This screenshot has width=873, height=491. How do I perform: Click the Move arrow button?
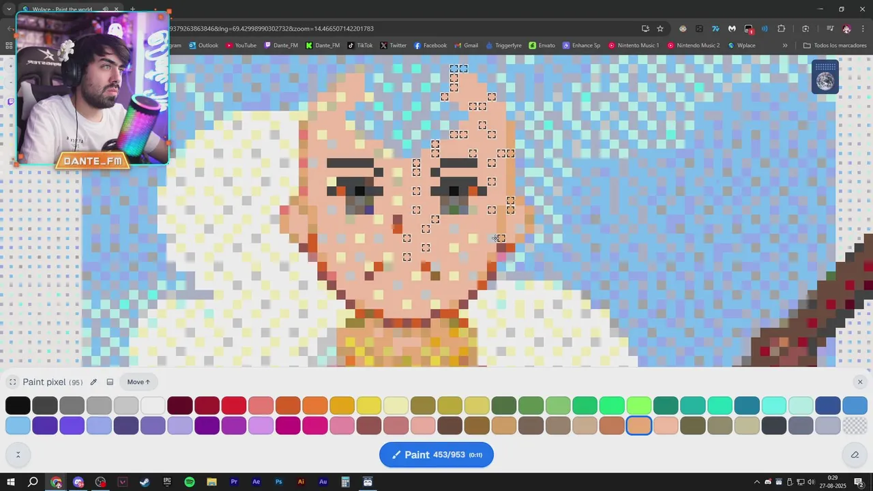138,382
